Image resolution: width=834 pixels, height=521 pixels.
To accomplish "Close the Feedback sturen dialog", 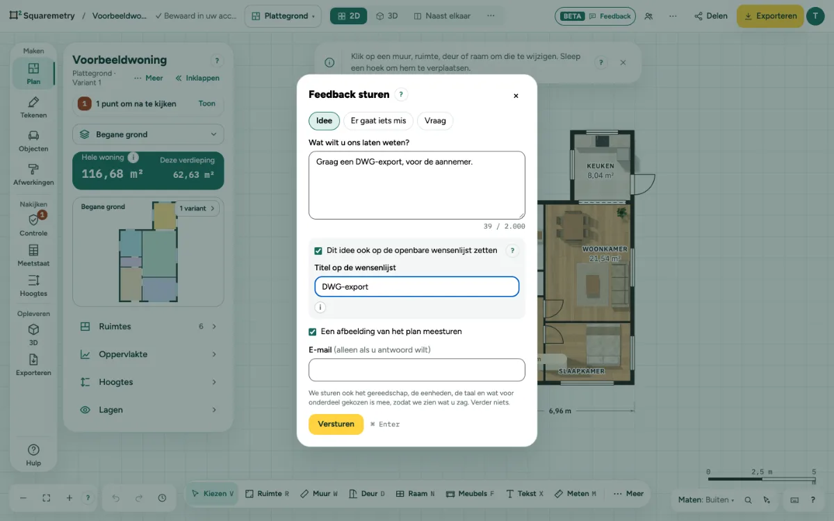I will pyautogui.click(x=516, y=96).
